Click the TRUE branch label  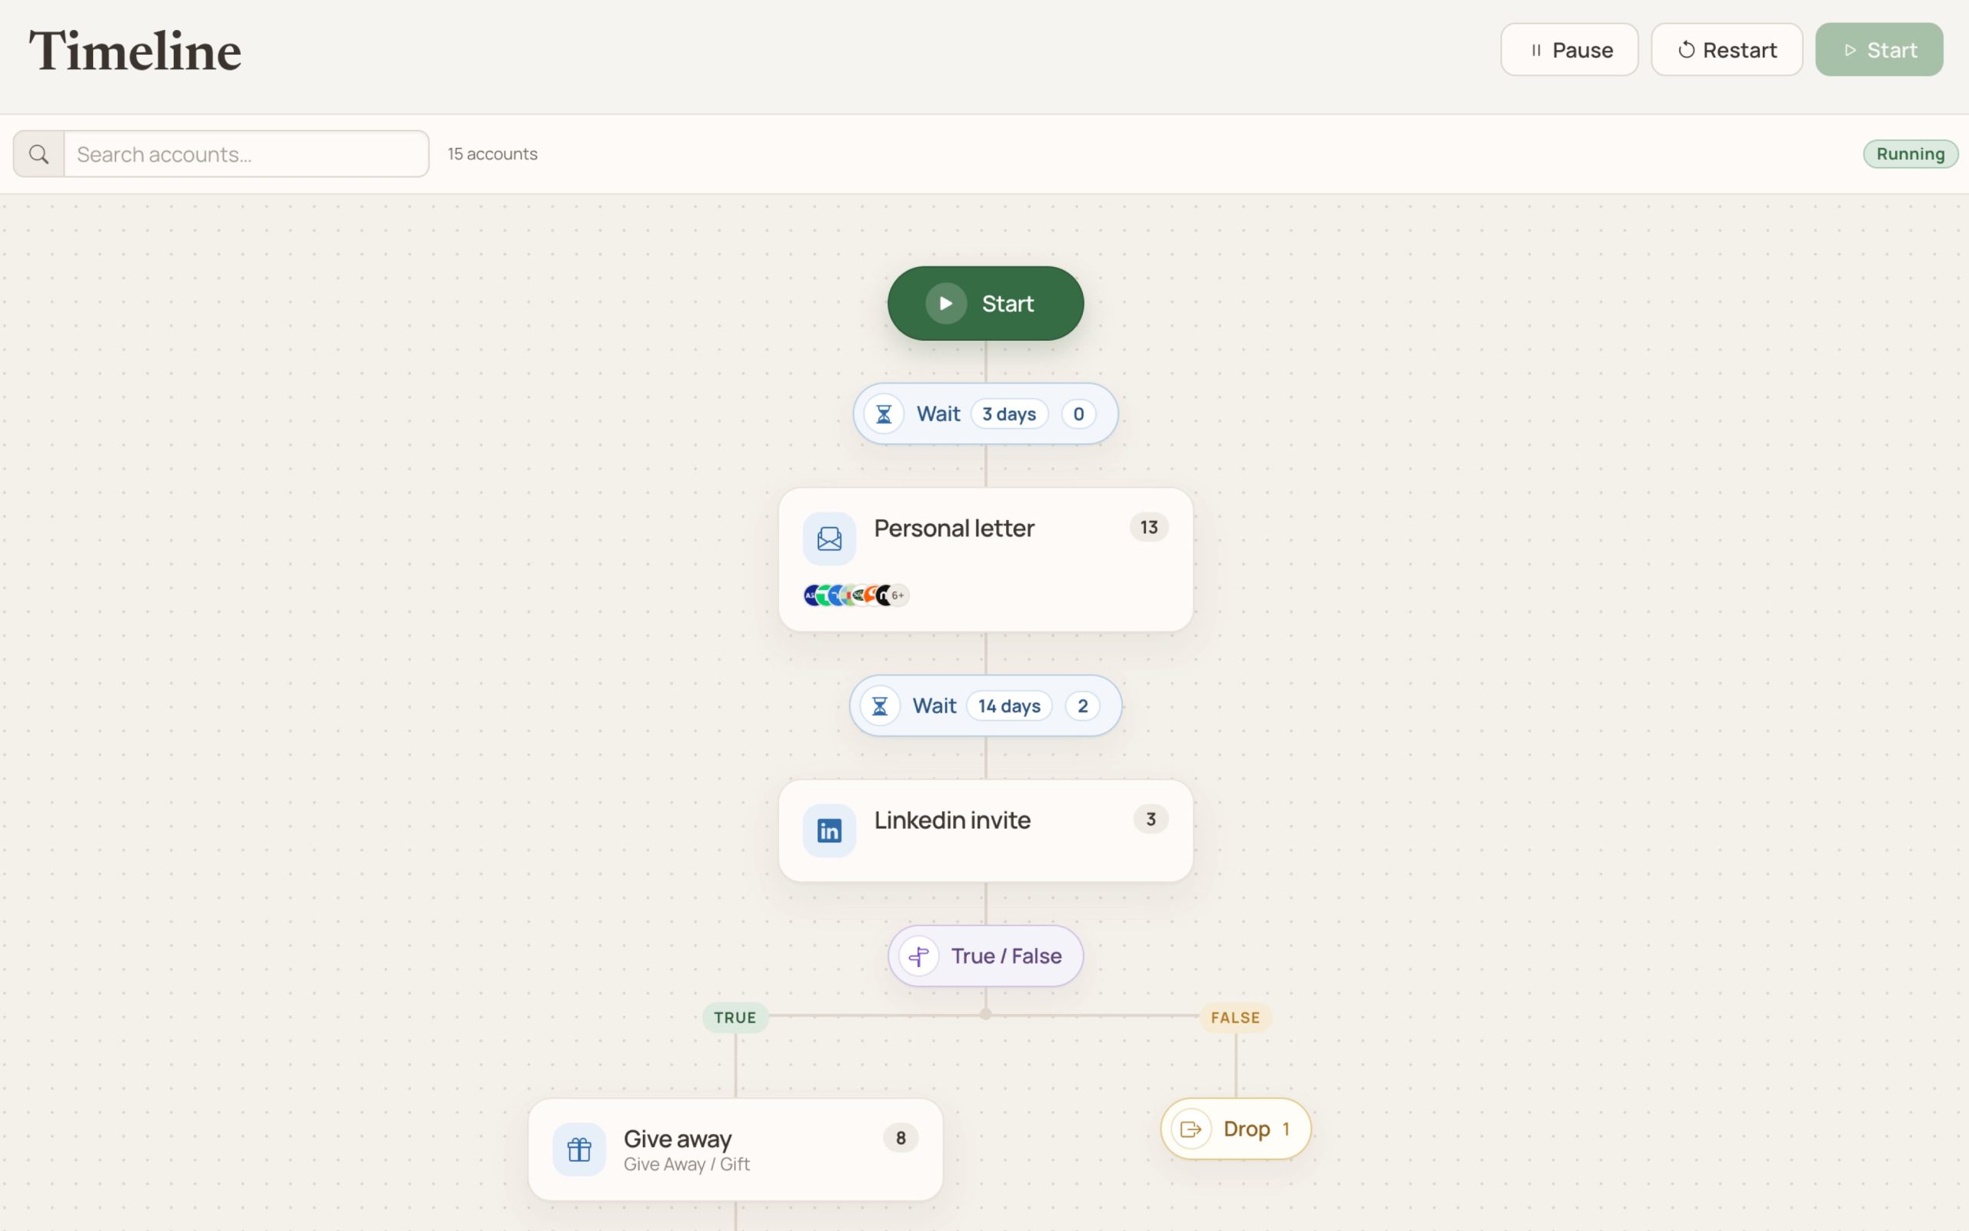(735, 1018)
